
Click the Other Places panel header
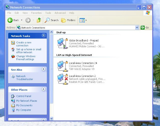[27, 89]
